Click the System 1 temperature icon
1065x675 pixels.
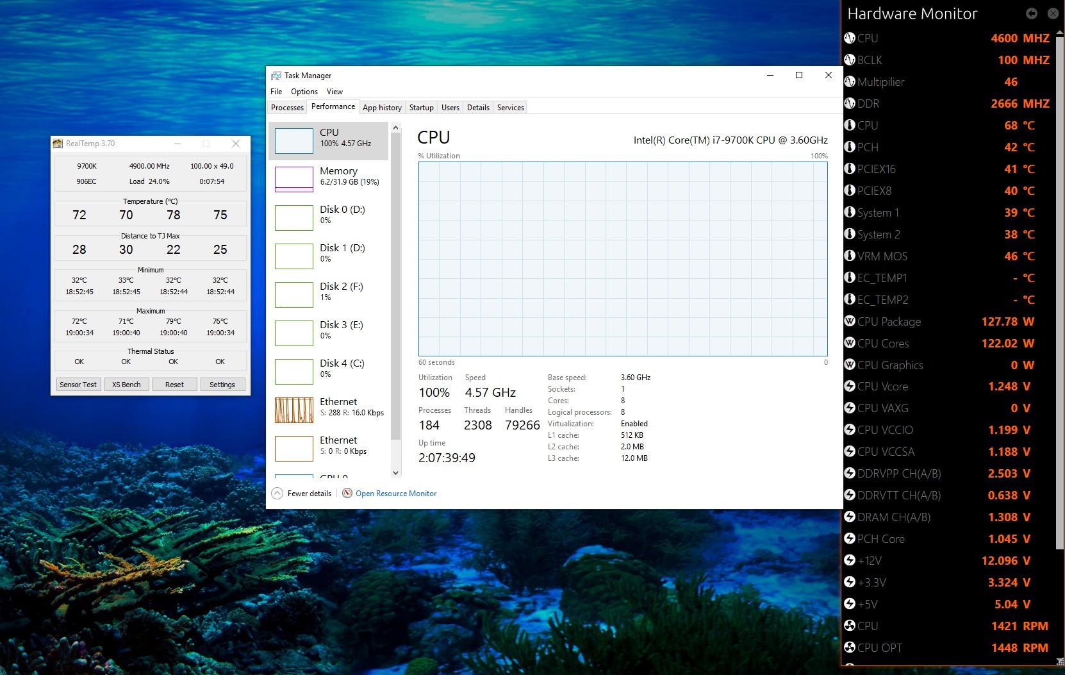850,213
